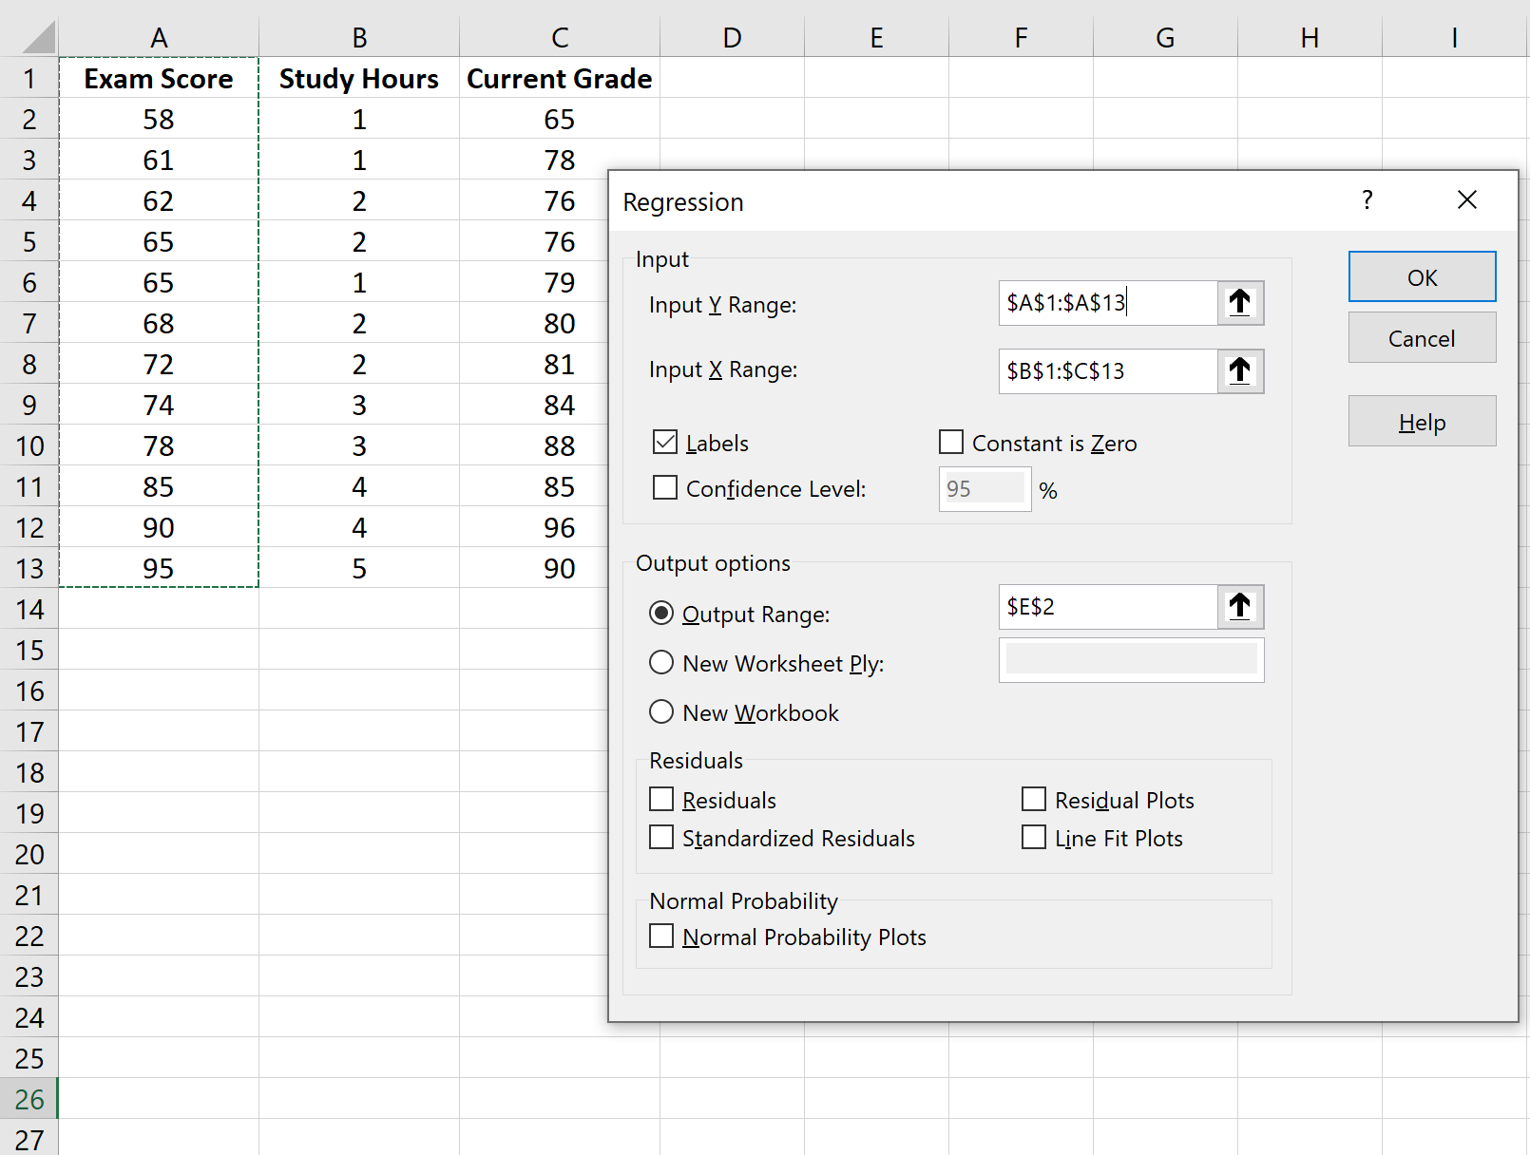1530x1155 pixels.
Task: Select the New Worksheet Ply radio button
Action: [x=661, y=662]
